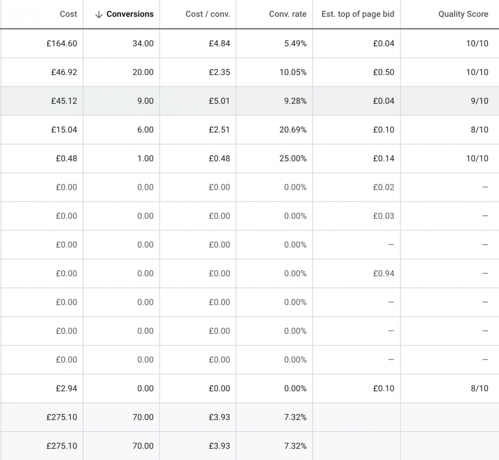Click the descending sort arrow beside Conversions
This screenshot has width=499, height=460.
coord(98,14)
